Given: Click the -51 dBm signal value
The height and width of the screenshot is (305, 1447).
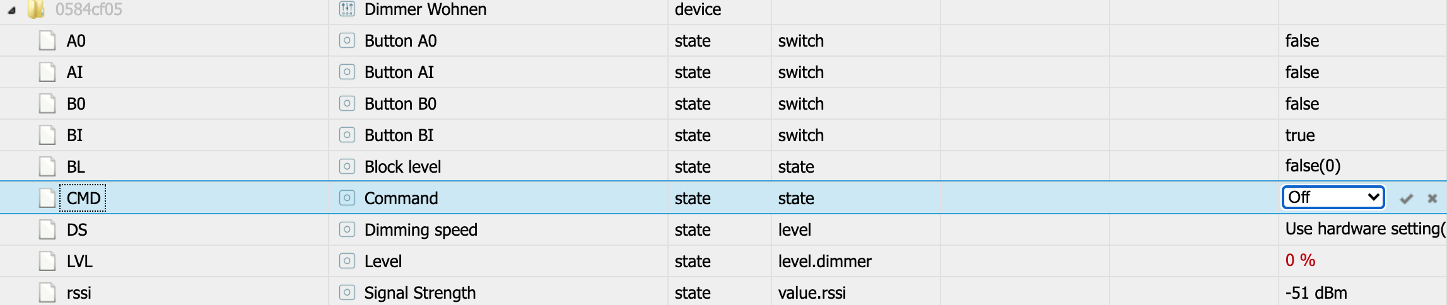Looking at the screenshot, I should point(1316,293).
